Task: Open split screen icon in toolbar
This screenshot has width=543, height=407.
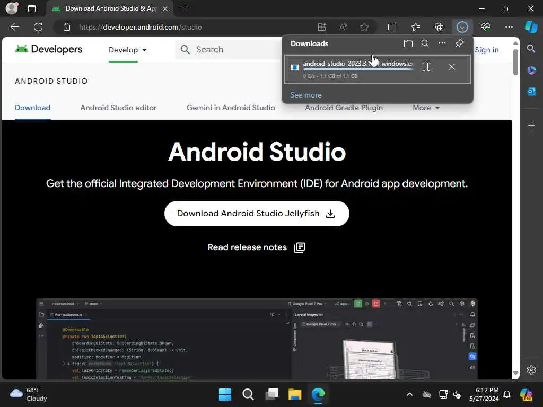Action: coord(392,27)
